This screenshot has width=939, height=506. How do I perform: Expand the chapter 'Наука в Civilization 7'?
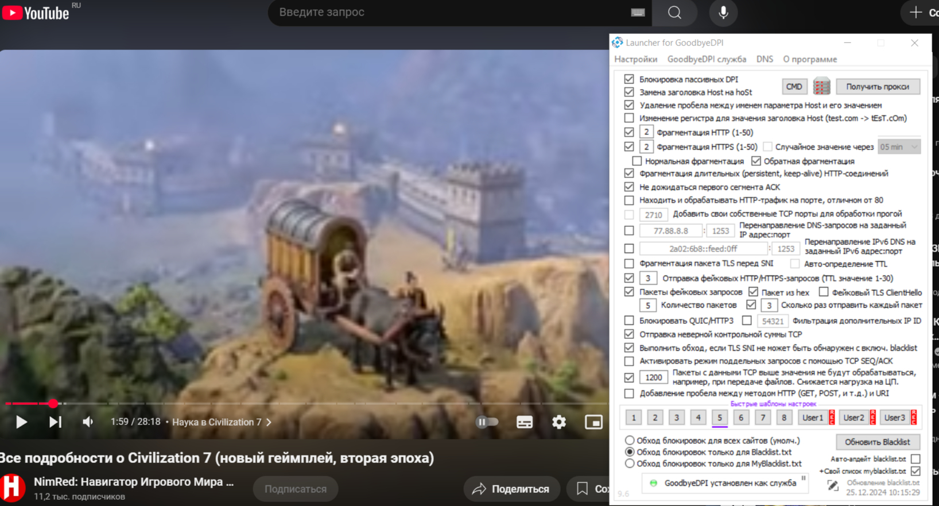(222, 422)
